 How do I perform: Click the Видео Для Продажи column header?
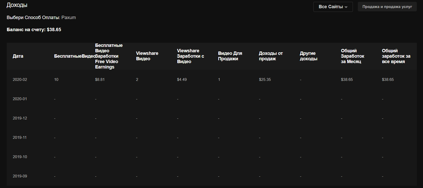(230, 56)
